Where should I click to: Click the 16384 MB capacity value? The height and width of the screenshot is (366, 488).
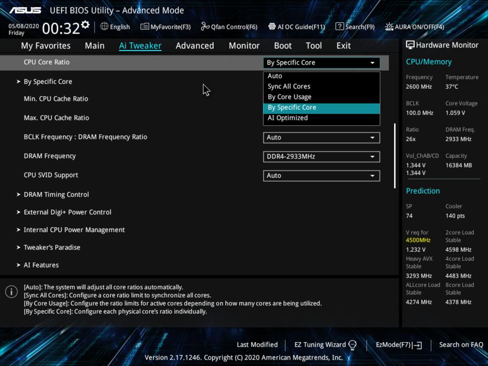coord(458,165)
